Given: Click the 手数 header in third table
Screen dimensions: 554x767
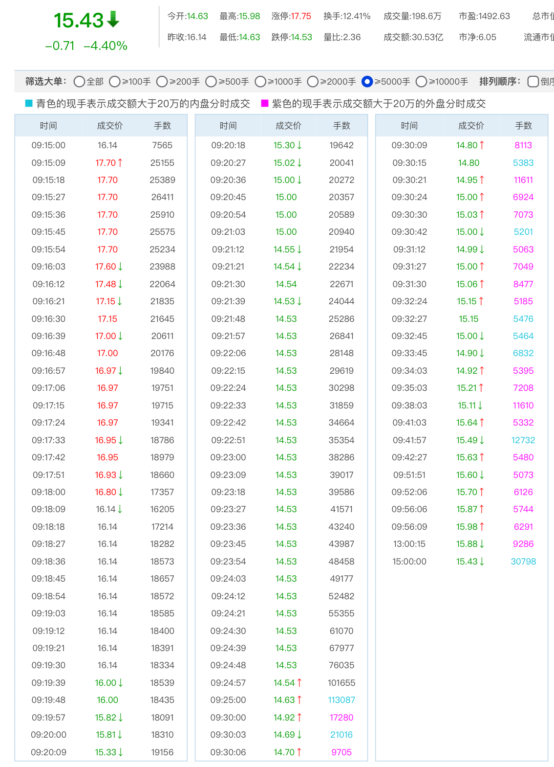Looking at the screenshot, I should pos(523,126).
